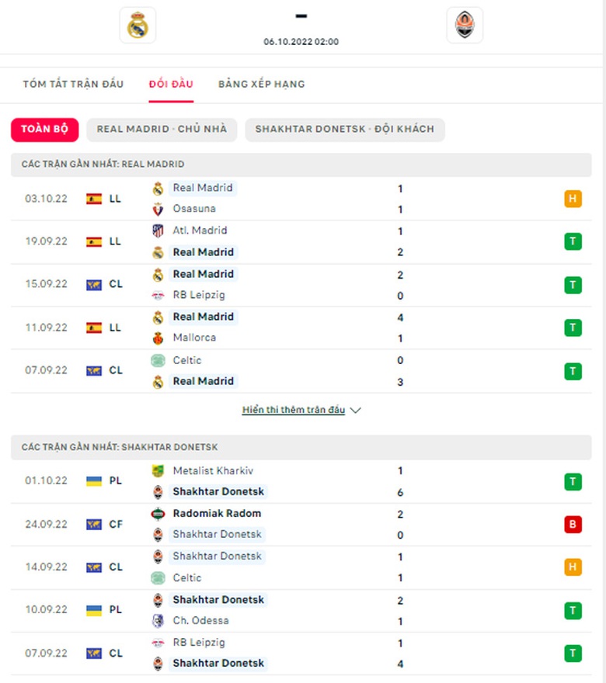Click the Osasuna team logo
This screenshot has height=683, width=606.
point(158,209)
